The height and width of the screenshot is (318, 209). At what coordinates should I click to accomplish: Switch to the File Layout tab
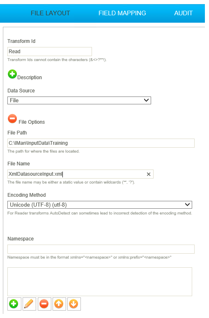pos(50,13)
